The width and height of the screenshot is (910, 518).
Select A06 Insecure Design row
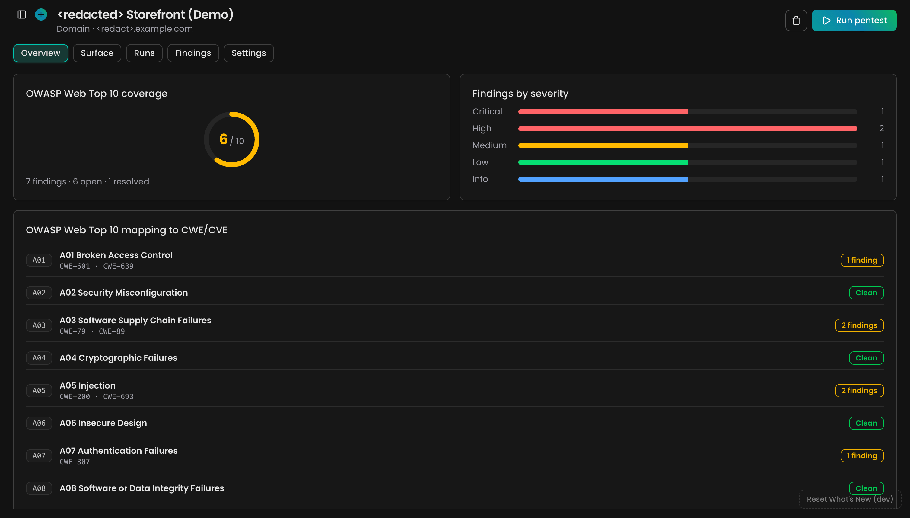[455, 423]
